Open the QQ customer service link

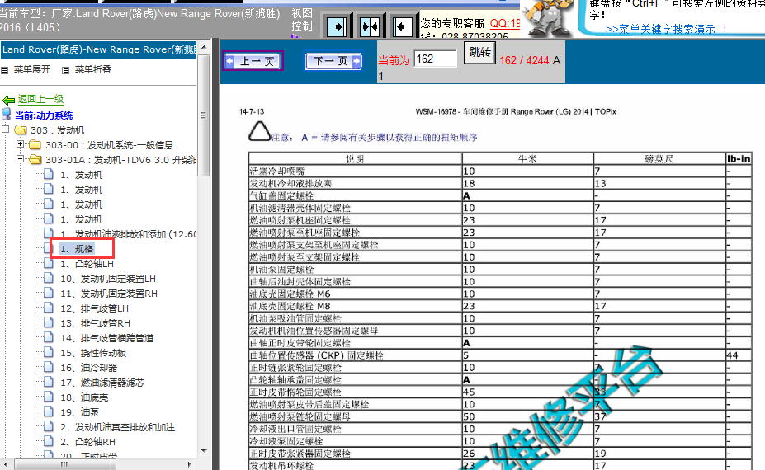(x=505, y=23)
